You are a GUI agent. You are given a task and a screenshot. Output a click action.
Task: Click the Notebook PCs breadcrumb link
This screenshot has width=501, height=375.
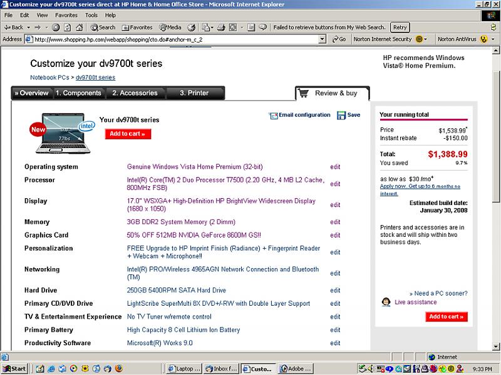(49, 77)
